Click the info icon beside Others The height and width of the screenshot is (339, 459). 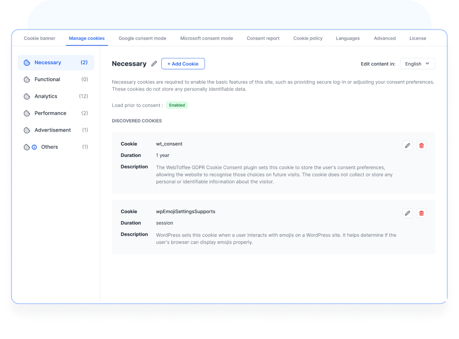pos(34,147)
